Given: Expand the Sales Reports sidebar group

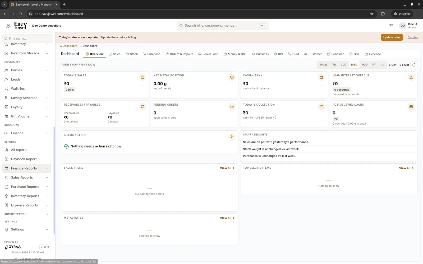Looking at the screenshot, I should click(26, 177).
